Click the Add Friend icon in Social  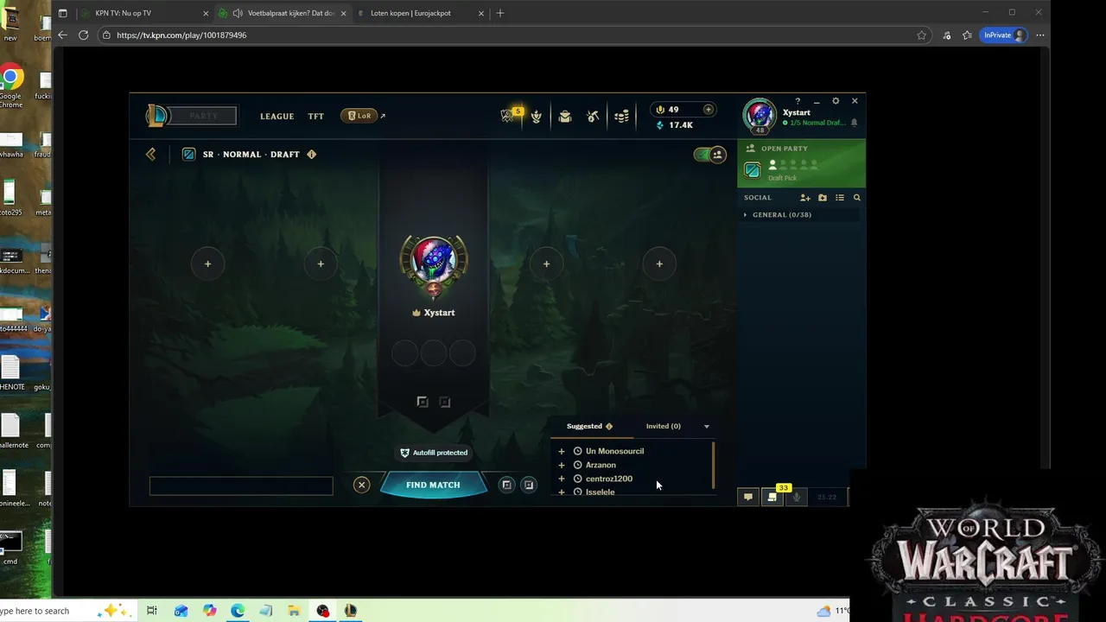805,198
